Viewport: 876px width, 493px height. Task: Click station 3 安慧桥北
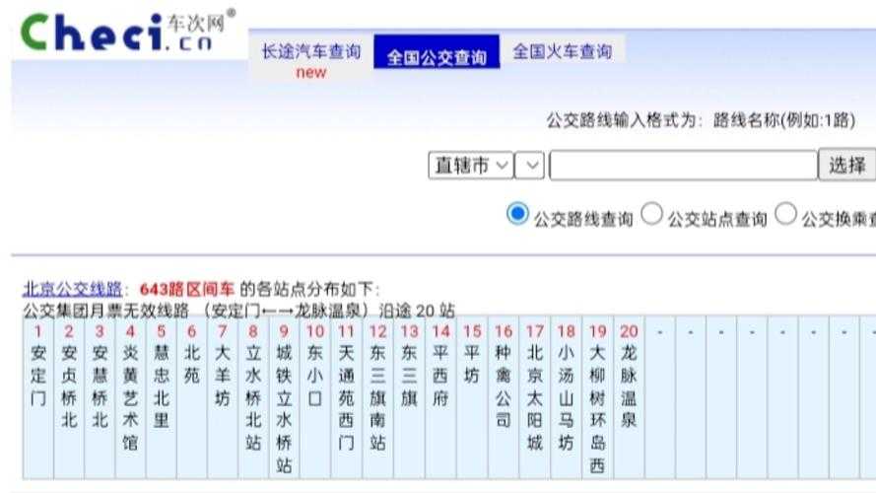(100, 387)
